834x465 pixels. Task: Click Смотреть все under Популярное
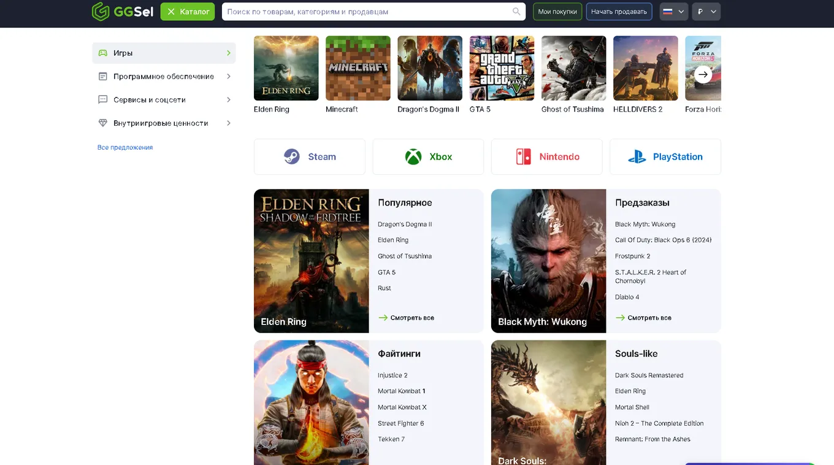click(406, 318)
